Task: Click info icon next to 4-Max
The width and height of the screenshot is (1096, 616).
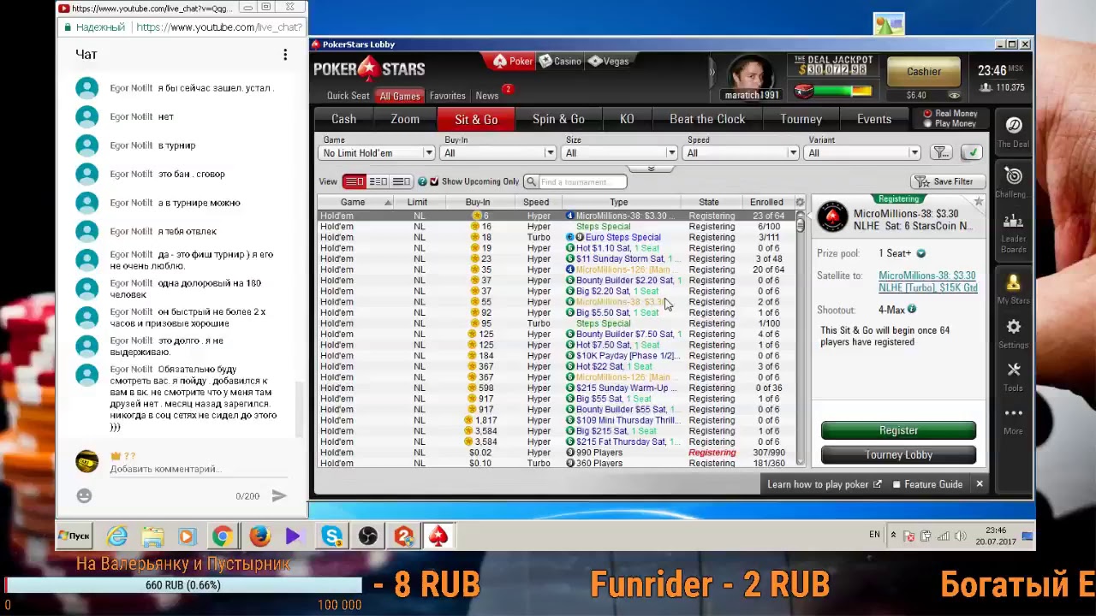Action: click(x=912, y=310)
